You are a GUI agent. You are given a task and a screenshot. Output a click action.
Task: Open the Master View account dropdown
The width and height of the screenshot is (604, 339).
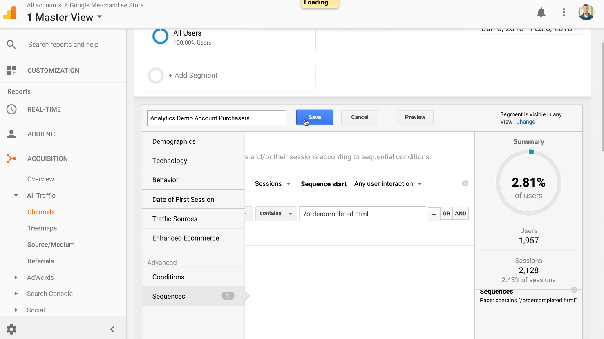65,17
